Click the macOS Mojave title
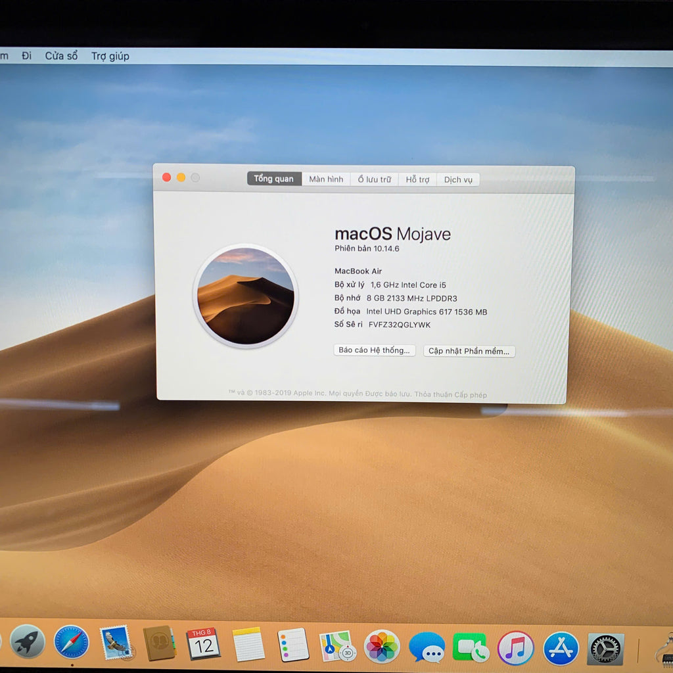 coord(393,234)
